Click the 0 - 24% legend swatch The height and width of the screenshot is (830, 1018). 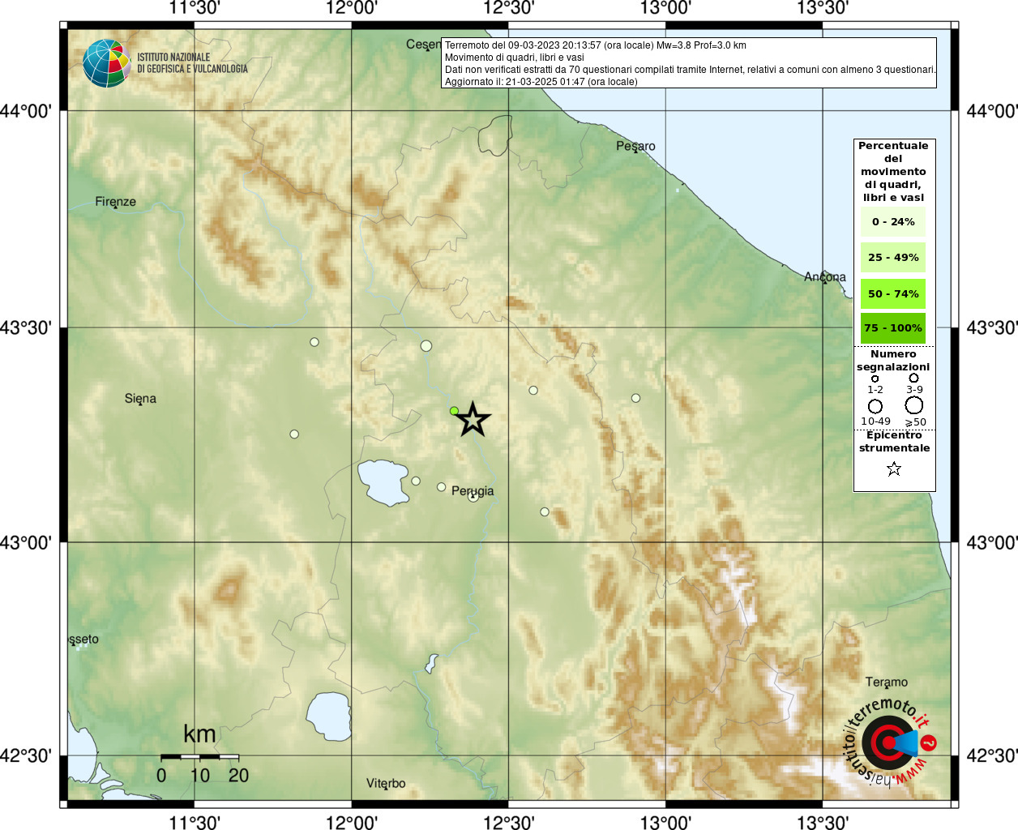(893, 221)
